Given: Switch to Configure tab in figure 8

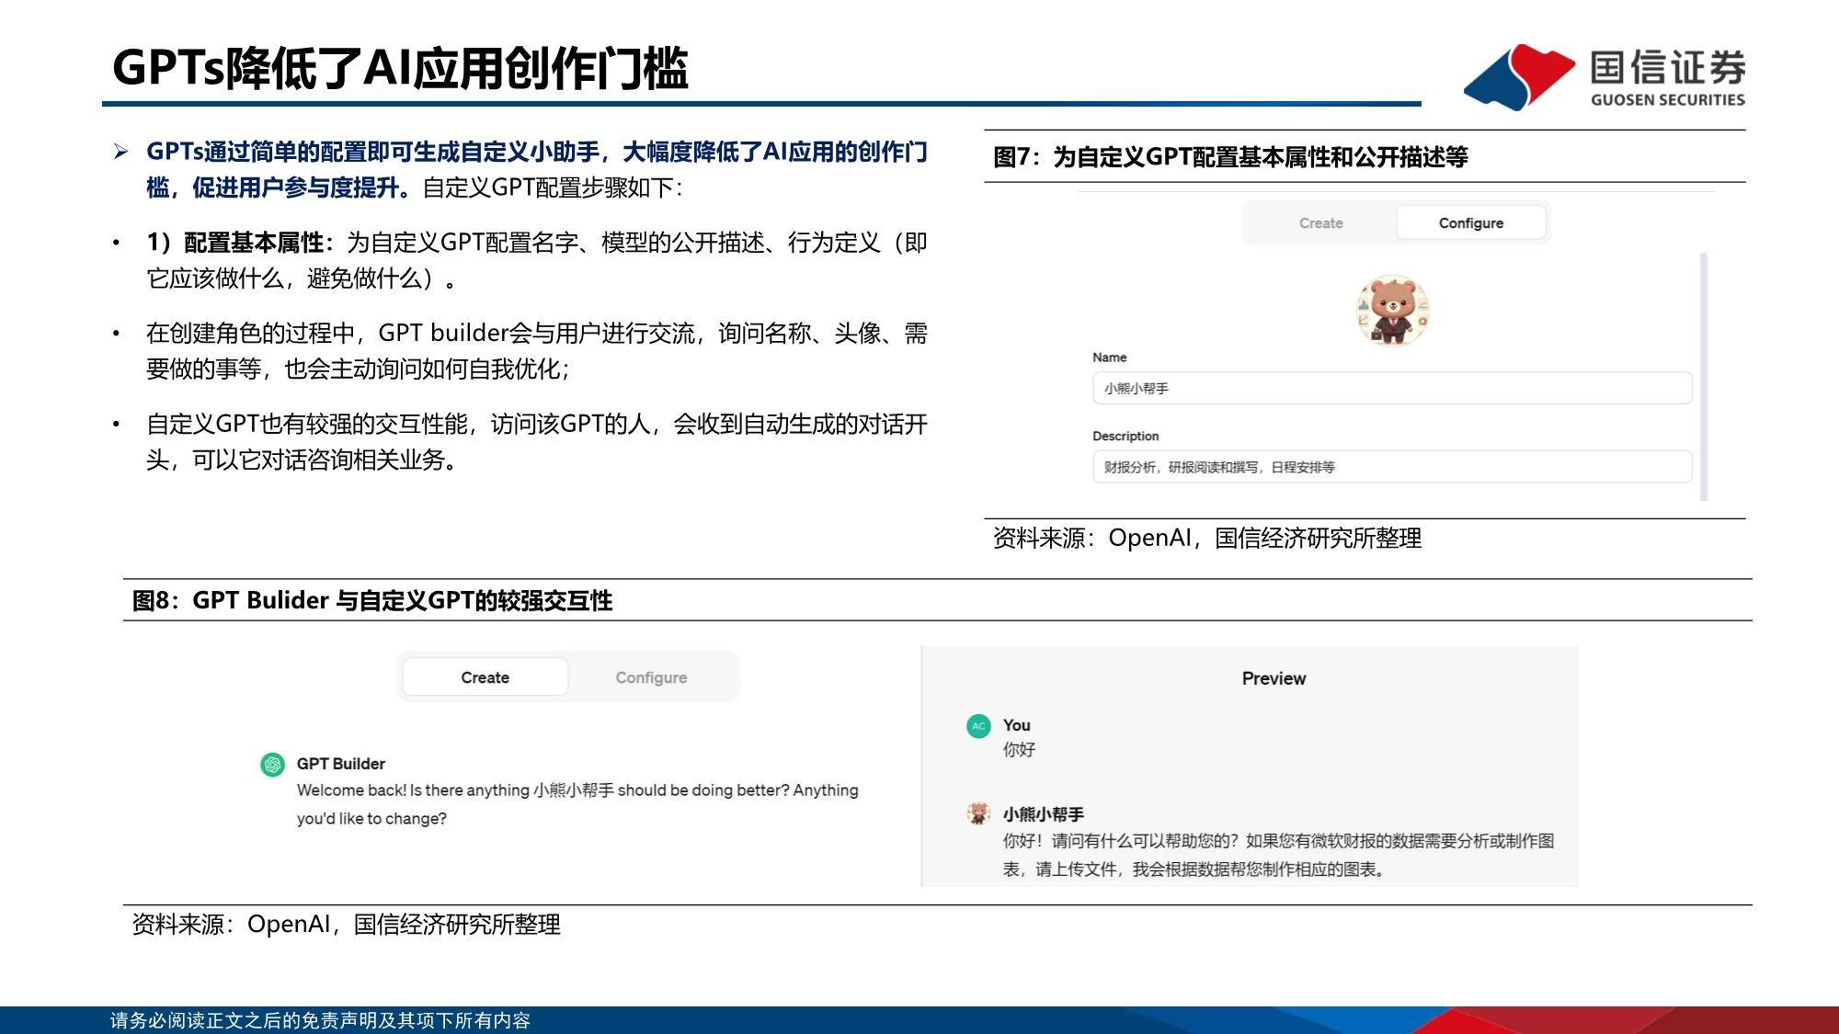Looking at the screenshot, I should 651,677.
